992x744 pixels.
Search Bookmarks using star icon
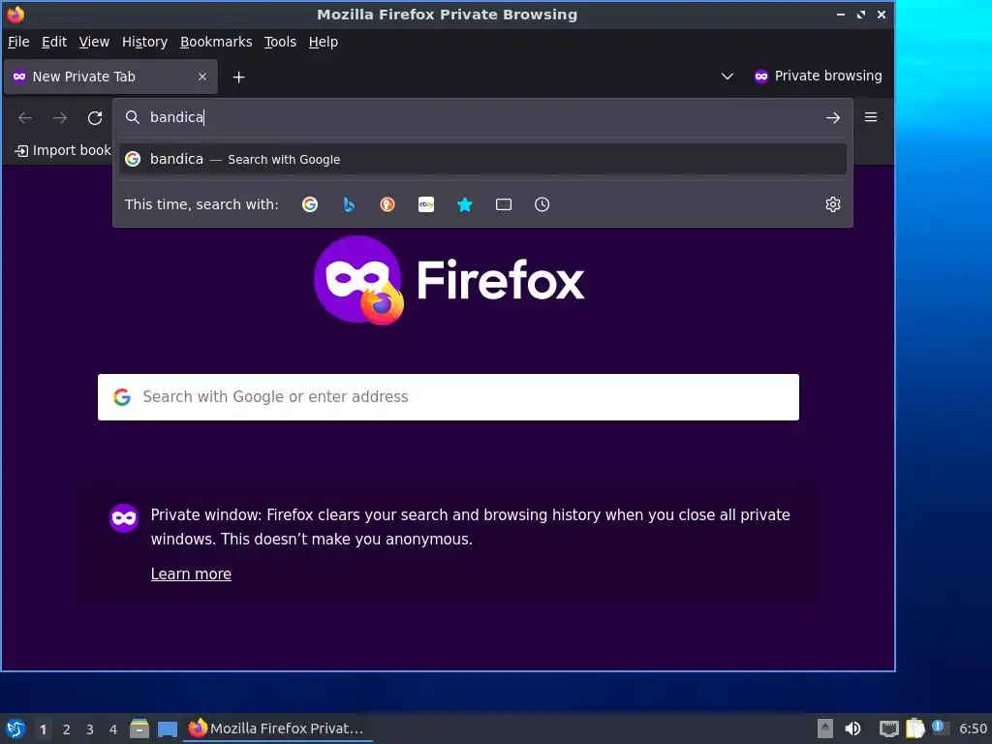tap(465, 204)
